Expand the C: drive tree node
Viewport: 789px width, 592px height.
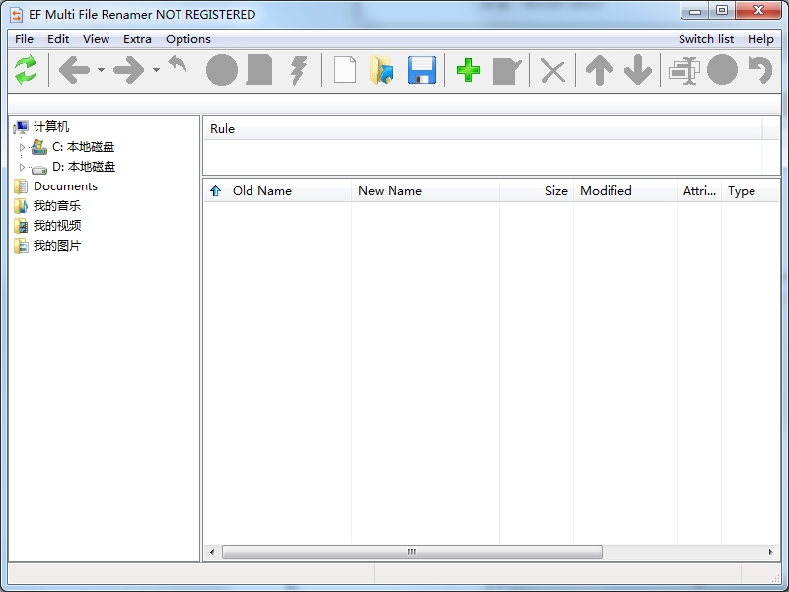coord(23,147)
